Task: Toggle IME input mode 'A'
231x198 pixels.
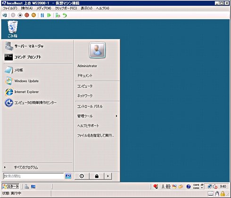Action: click(163, 187)
